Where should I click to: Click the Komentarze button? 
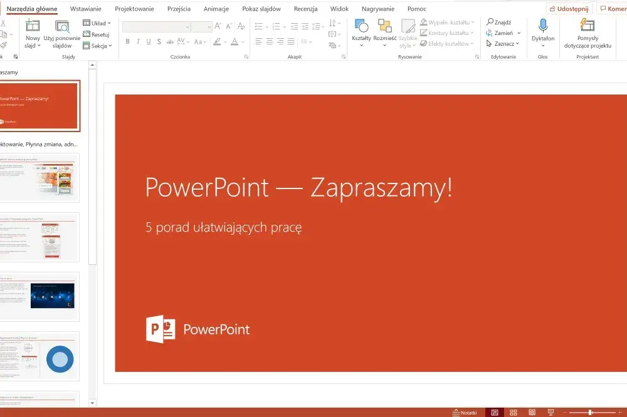click(612, 9)
